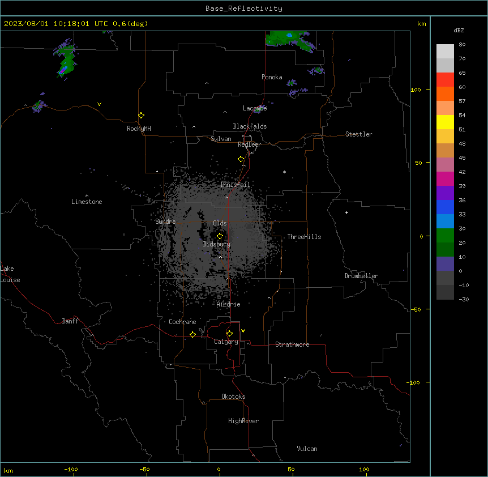Image resolution: width=488 pixels, height=477 pixels.
Task: Click the magenta storm core near top-left
Action: tap(62, 71)
